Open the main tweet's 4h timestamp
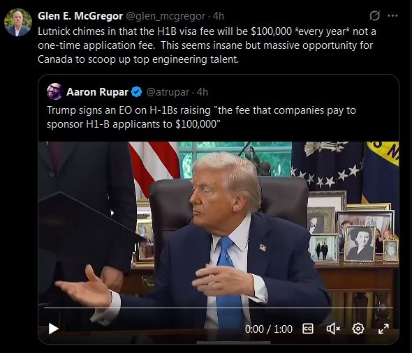Screen dimensions: 412x353 point(219,16)
